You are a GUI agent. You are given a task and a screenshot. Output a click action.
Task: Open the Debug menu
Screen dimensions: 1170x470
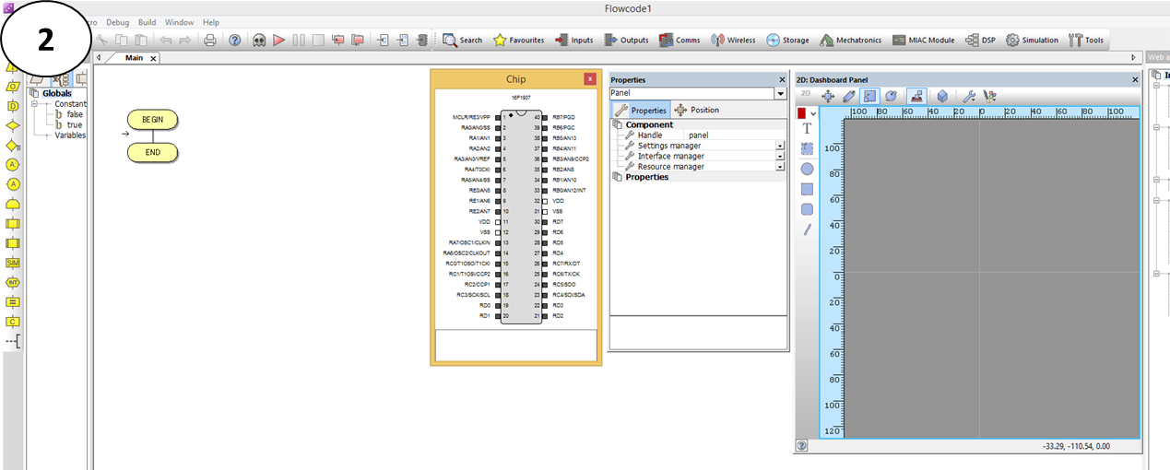point(118,22)
